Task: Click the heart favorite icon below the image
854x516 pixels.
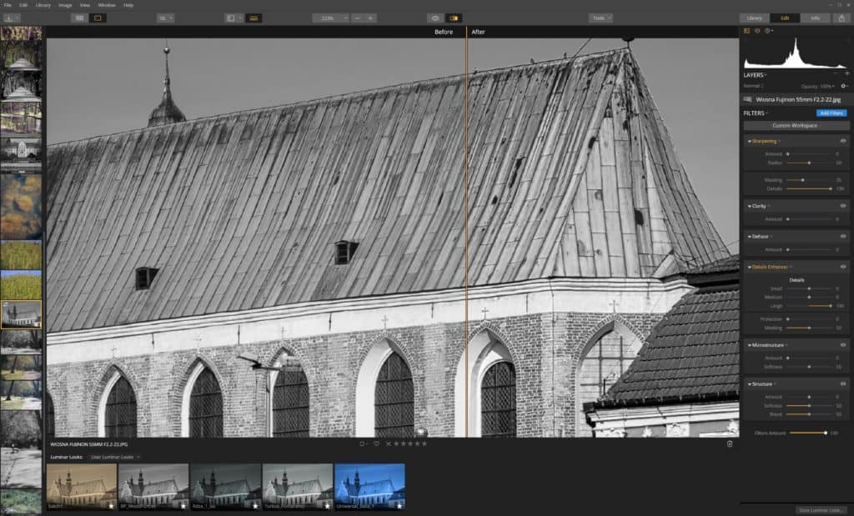Action: (376, 443)
